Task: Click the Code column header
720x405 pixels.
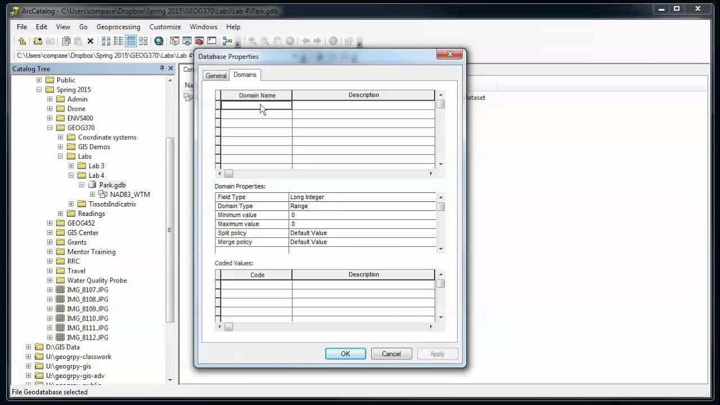Action: tap(256, 274)
